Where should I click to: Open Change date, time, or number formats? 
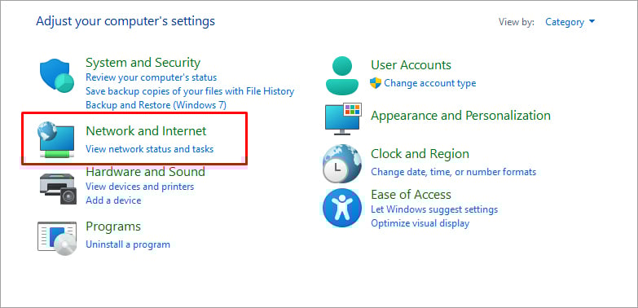pos(453,172)
